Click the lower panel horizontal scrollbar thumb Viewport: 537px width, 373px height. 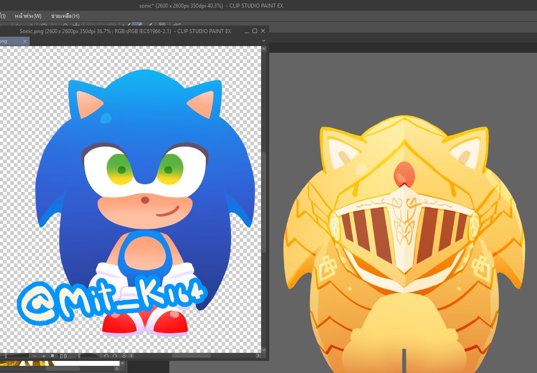point(63,369)
